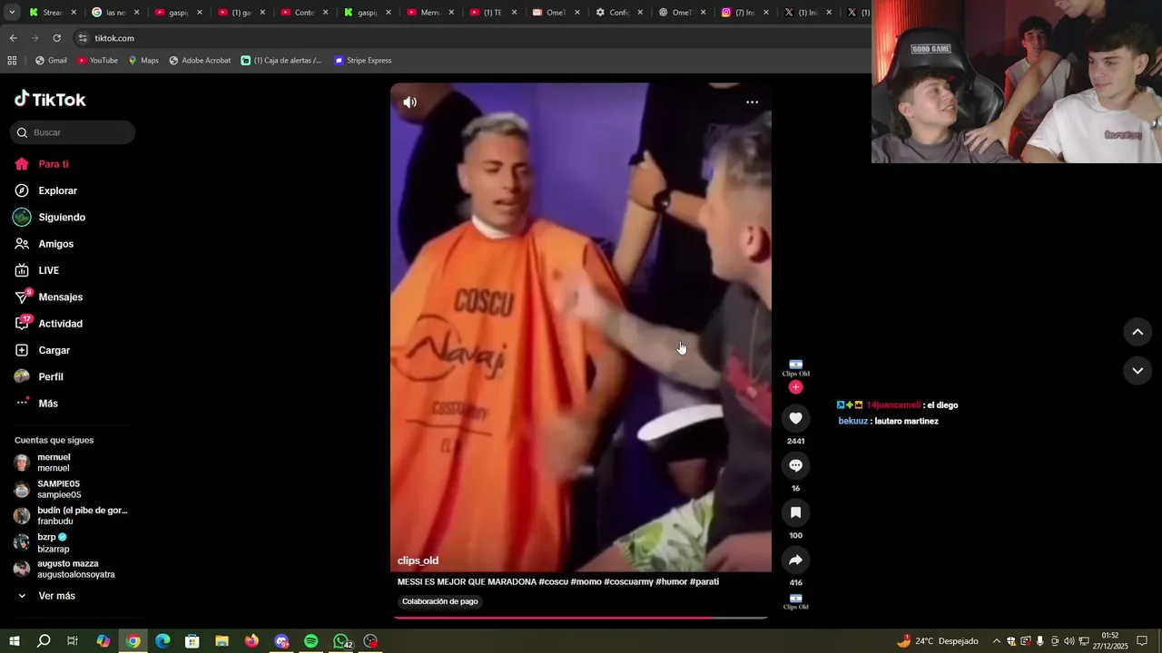
Task: Open followed account mernuel
Action: coord(43,463)
